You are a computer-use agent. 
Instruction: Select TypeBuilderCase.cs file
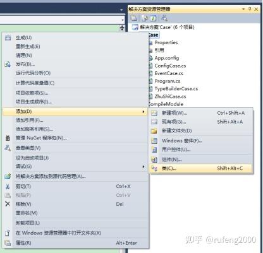[176, 89]
